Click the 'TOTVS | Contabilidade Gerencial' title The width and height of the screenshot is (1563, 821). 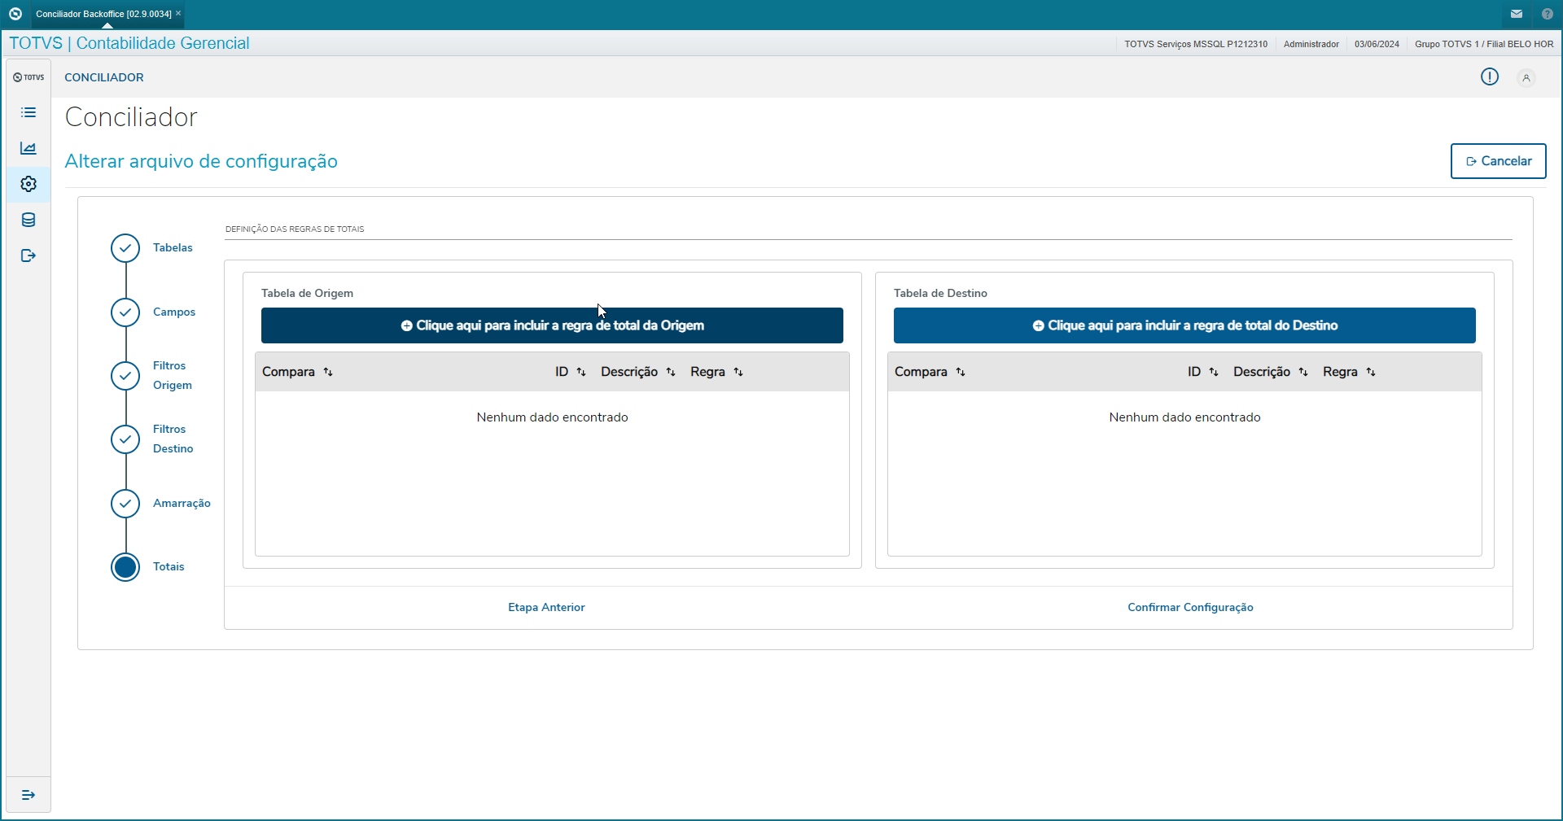[x=129, y=43]
